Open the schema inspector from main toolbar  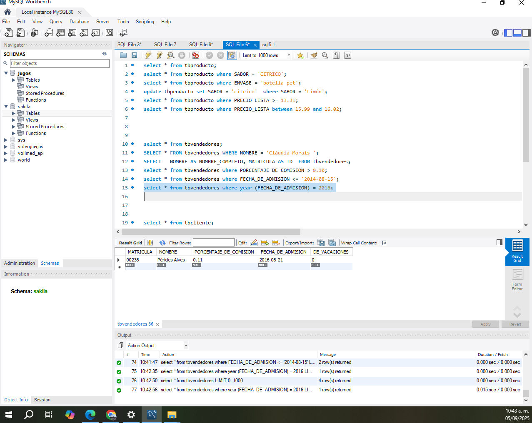pyautogui.click(x=35, y=32)
